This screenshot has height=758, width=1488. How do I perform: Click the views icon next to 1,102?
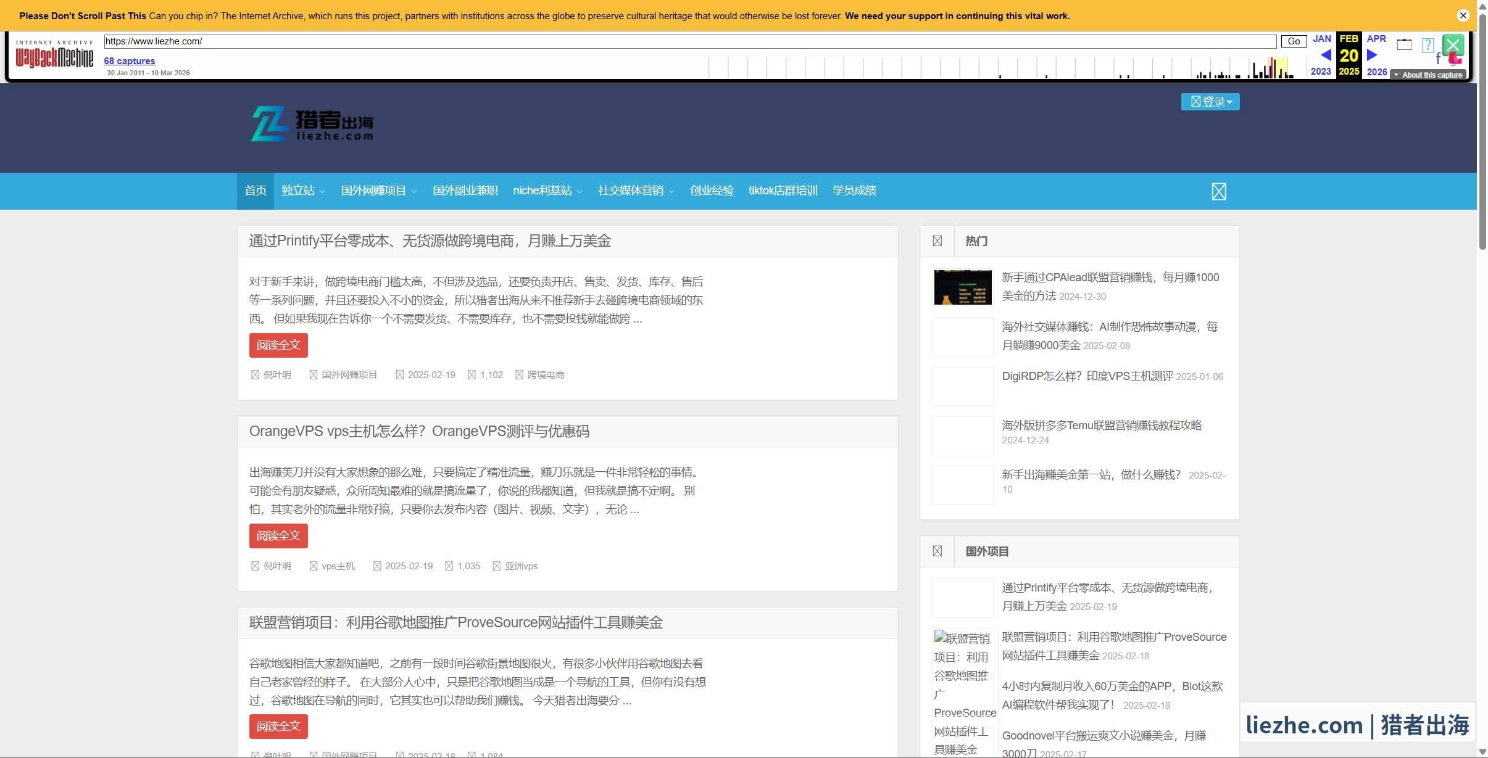(x=472, y=375)
